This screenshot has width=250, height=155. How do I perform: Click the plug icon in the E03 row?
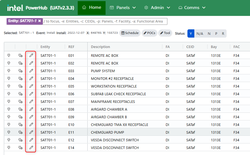tap(9, 71)
